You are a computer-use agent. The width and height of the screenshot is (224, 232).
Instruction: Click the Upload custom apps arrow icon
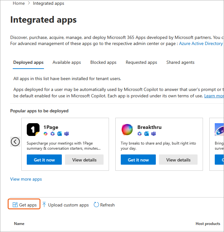(44, 205)
